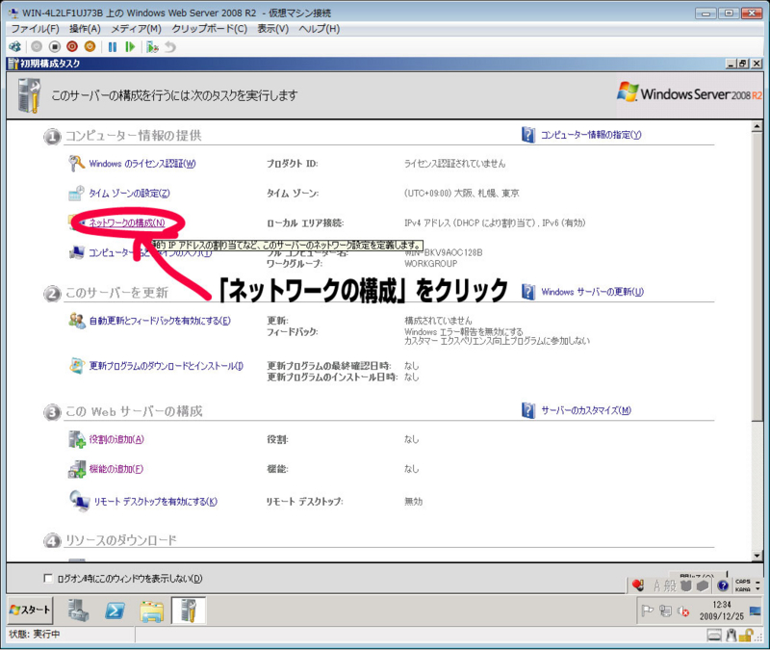Click the muted speaker icon in the system tray
The image size is (770, 650).
pos(682,611)
